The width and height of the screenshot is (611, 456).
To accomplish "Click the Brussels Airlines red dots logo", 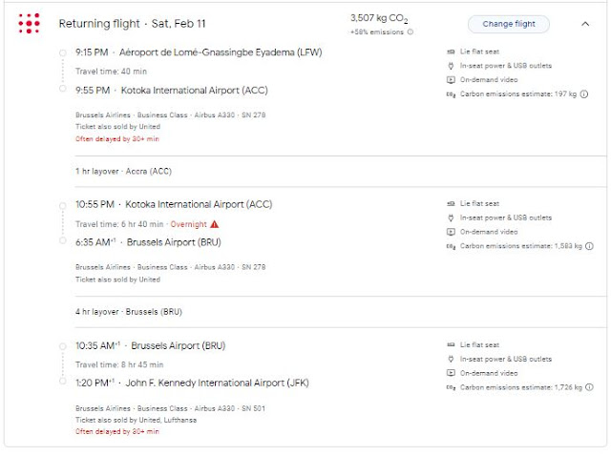I will click(x=29, y=23).
